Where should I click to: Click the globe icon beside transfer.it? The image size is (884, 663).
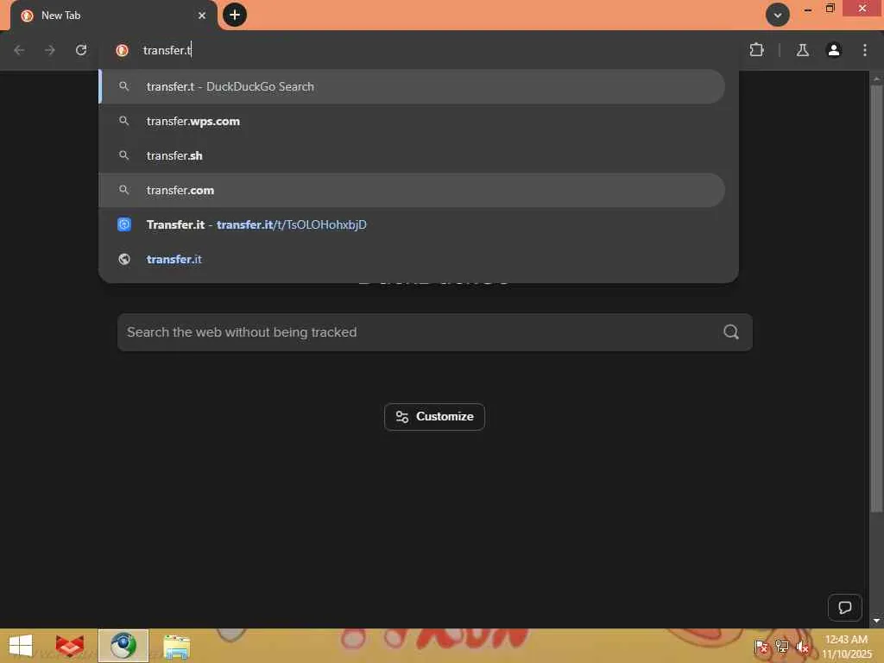[x=124, y=259]
